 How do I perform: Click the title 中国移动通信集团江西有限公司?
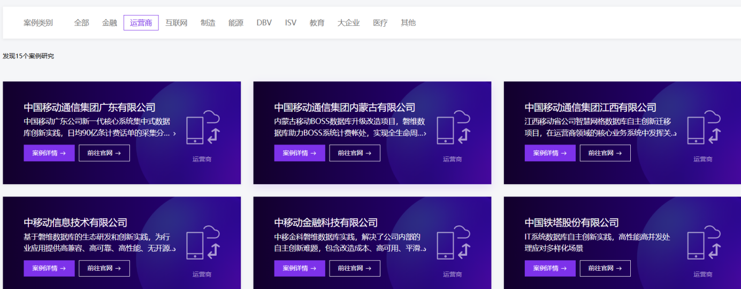point(590,108)
